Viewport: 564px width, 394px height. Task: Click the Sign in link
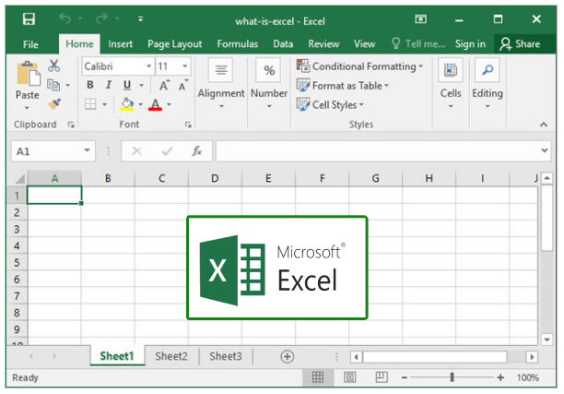click(470, 44)
